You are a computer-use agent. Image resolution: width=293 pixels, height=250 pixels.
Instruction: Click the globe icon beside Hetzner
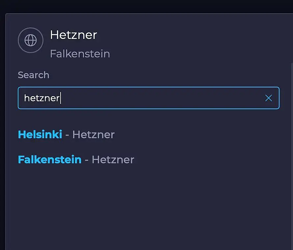coord(31,40)
